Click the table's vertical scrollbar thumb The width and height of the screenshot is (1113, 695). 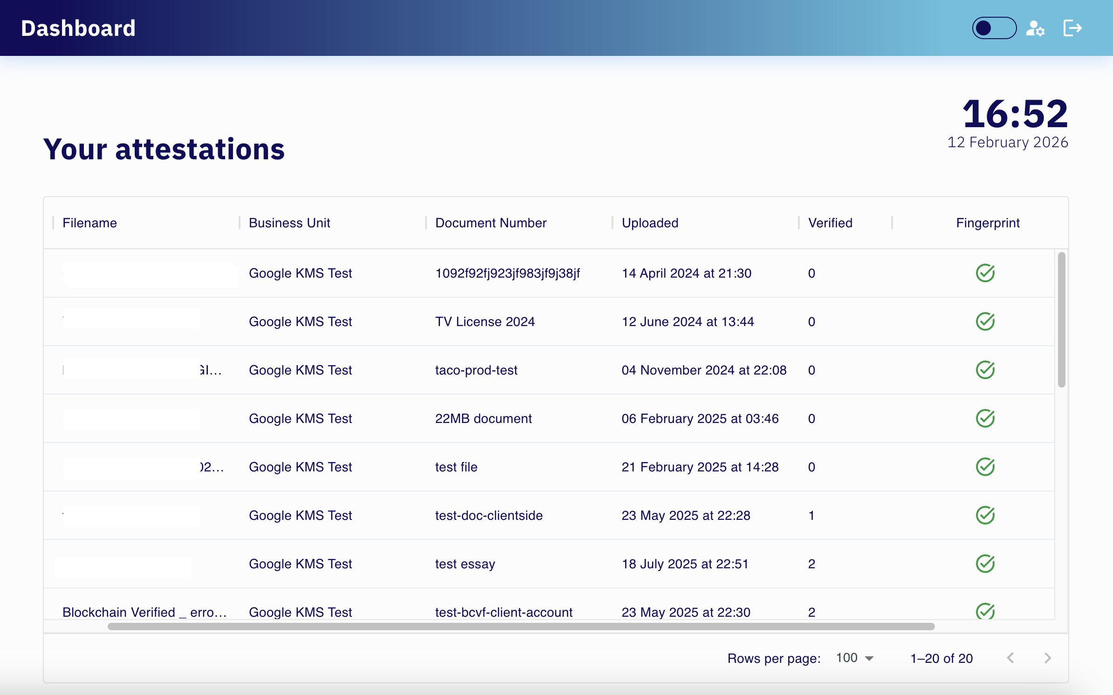(1061, 320)
